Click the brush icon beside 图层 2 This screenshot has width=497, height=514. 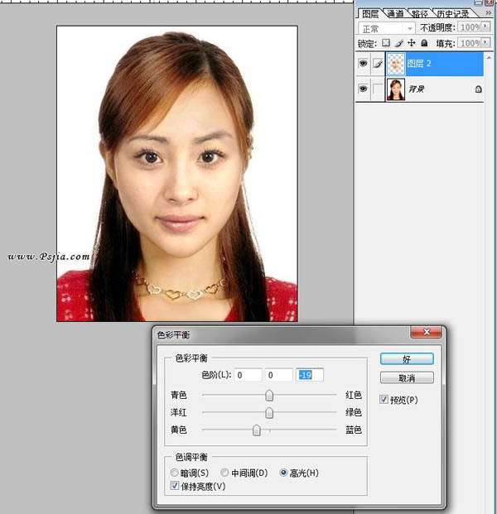[378, 64]
